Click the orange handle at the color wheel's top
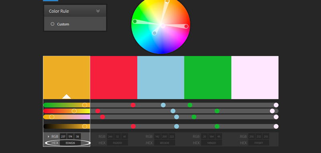The image size is (321, 153). 167,1
